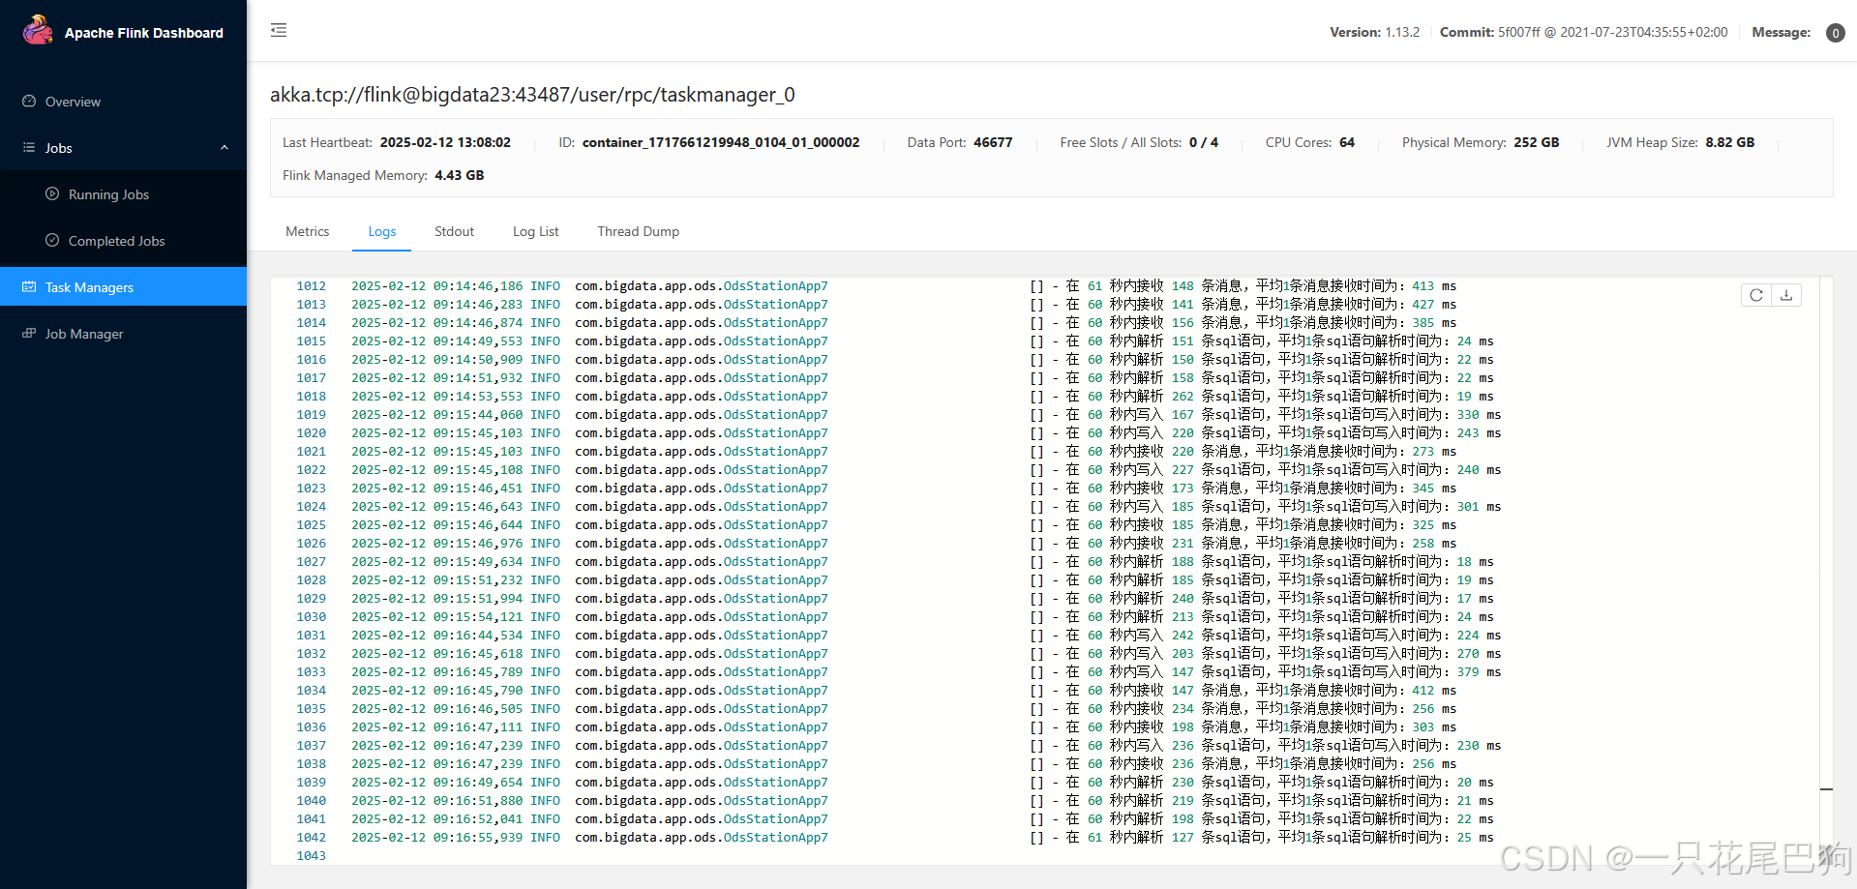Click the Version 1.13.2 text
The image size is (1857, 889).
click(x=1374, y=32)
